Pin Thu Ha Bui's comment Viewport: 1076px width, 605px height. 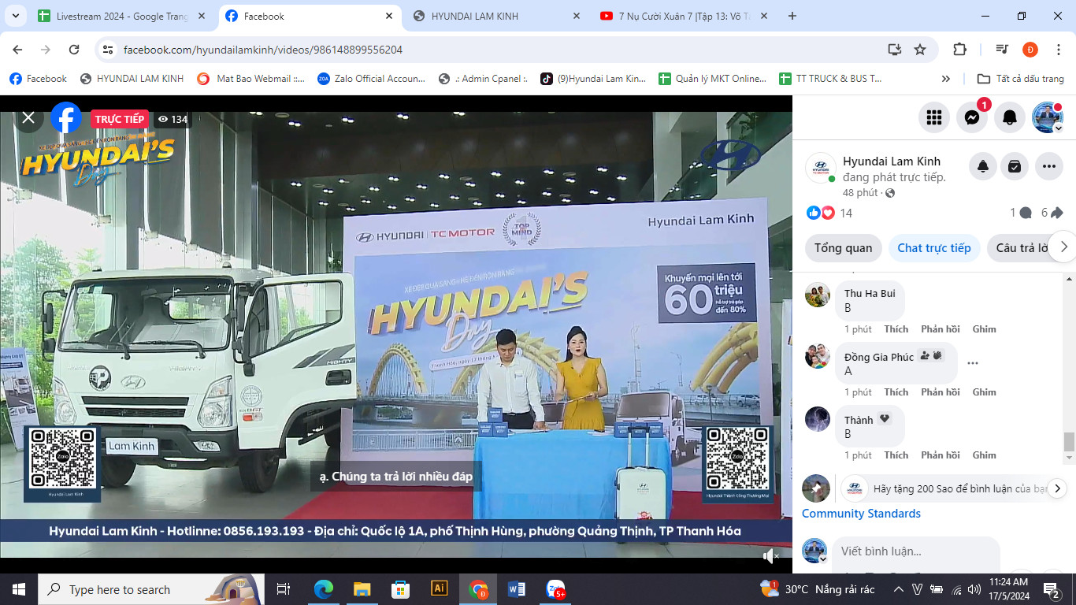pos(984,329)
